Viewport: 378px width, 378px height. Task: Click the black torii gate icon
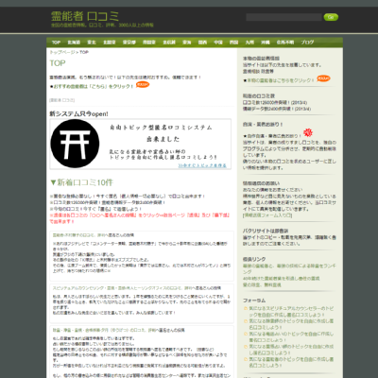coord(75,144)
